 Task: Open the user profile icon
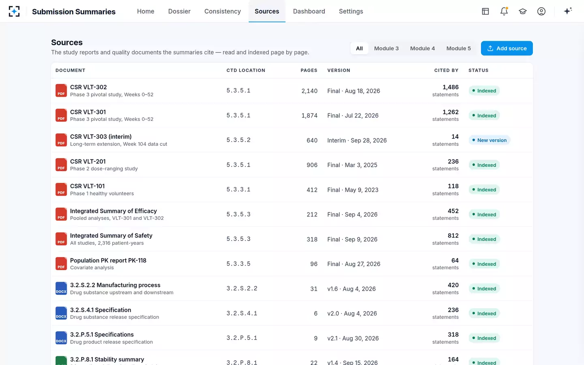pos(541,11)
